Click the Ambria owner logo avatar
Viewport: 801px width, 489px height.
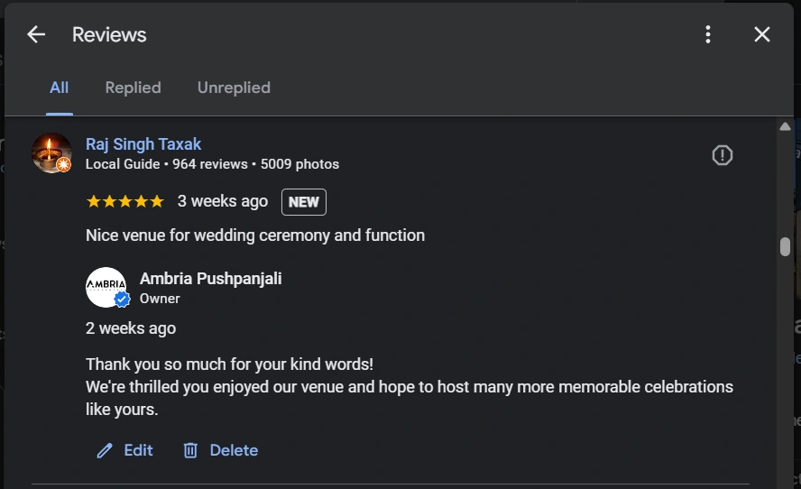click(x=105, y=286)
